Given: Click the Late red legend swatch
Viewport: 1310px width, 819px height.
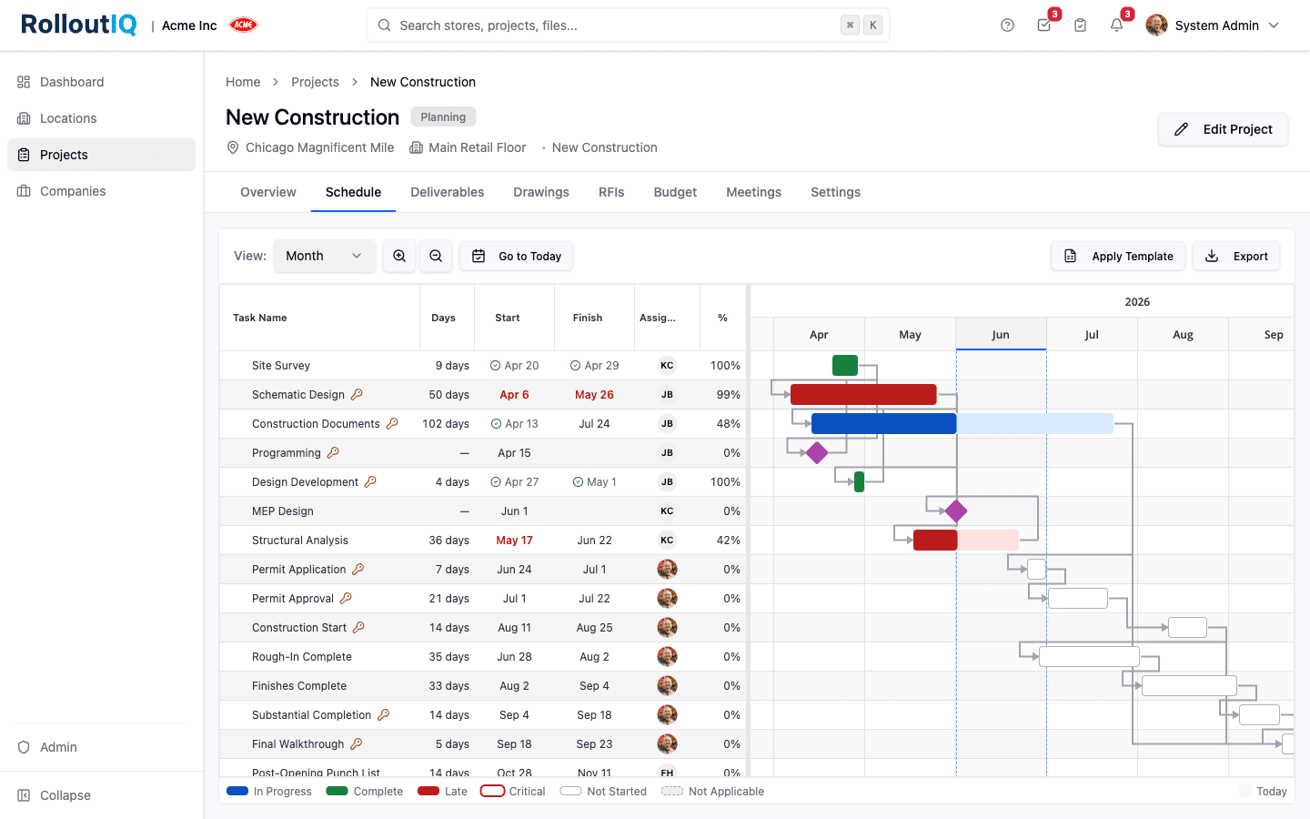Looking at the screenshot, I should (428, 792).
